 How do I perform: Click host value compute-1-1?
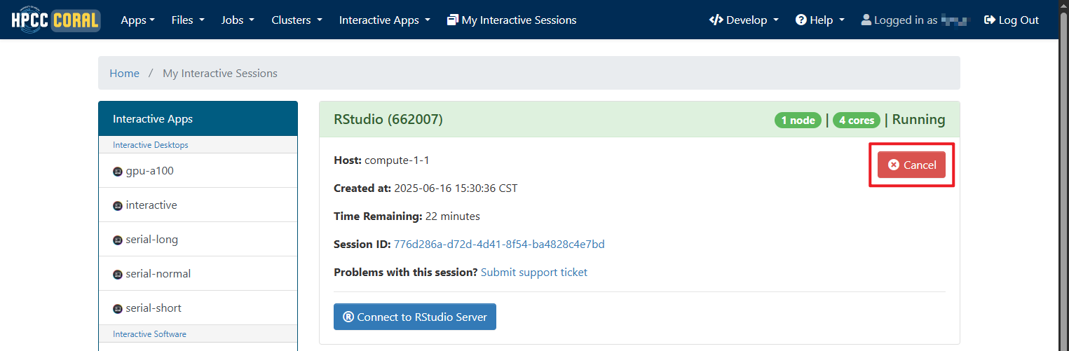click(397, 160)
